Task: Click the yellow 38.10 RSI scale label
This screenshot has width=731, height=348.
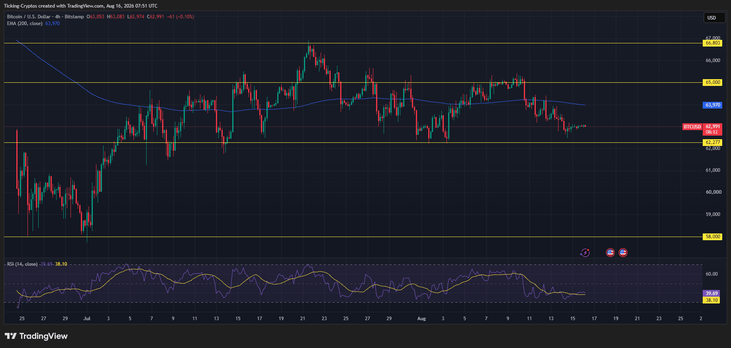Action: [x=711, y=300]
